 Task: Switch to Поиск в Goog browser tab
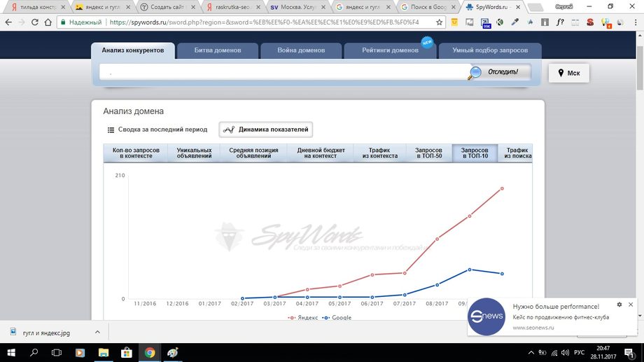[428, 7]
